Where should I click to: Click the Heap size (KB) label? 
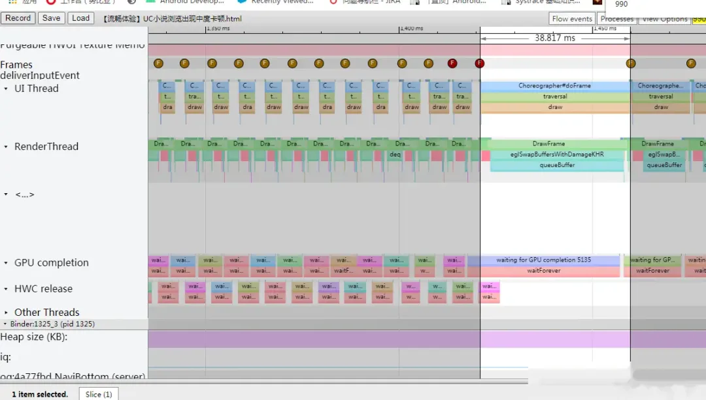click(x=34, y=337)
